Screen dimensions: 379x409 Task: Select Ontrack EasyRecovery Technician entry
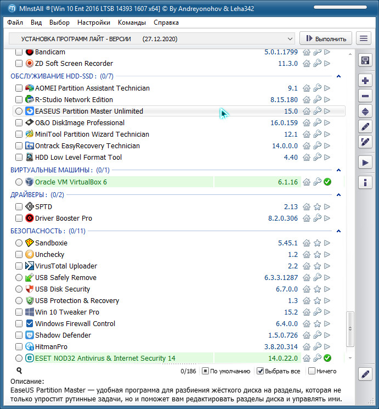(x=87, y=146)
